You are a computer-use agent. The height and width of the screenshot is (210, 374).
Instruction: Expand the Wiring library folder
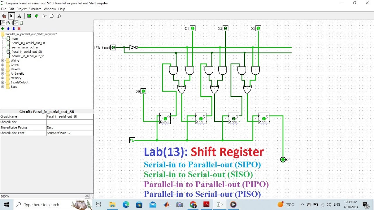click(x=3, y=61)
